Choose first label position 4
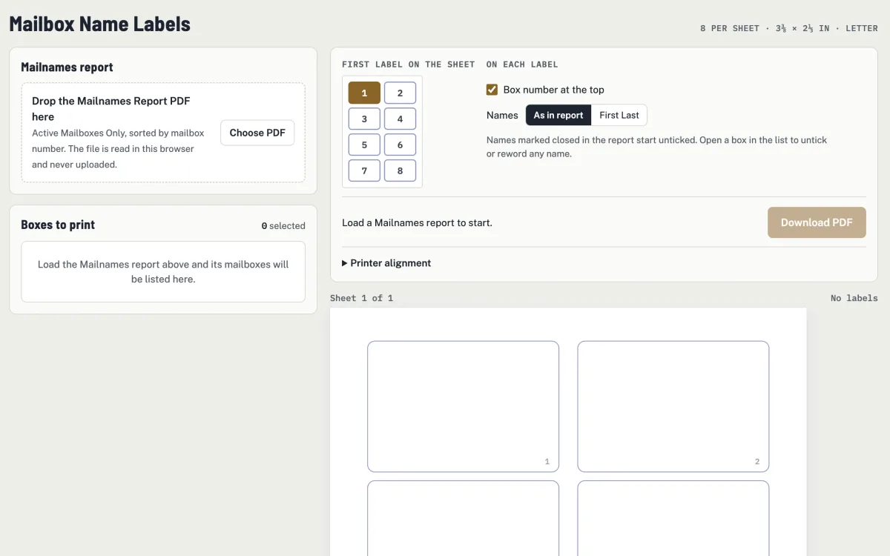Viewport: 890px width, 556px height. tap(400, 119)
